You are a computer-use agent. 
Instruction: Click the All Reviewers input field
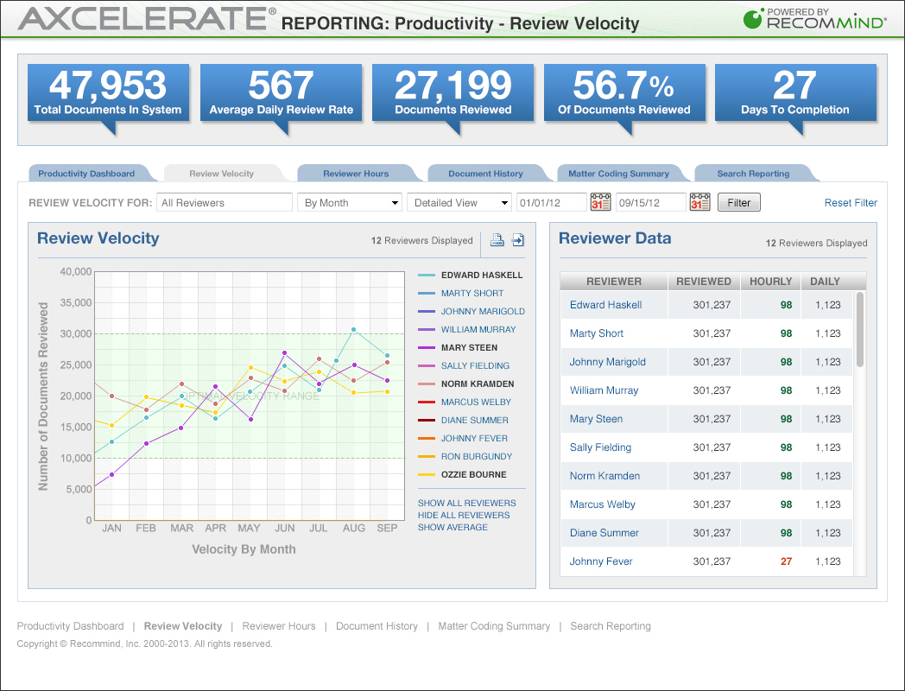pos(225,203)
